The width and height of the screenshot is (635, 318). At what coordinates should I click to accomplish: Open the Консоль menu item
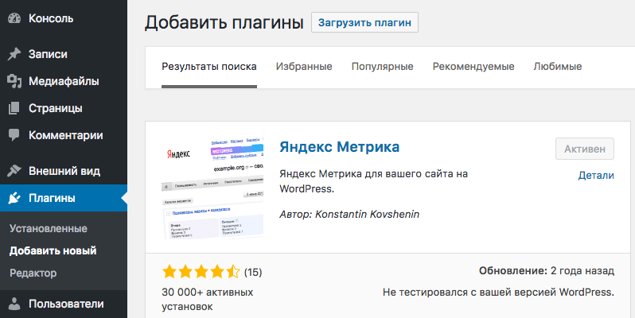[64, 18]
